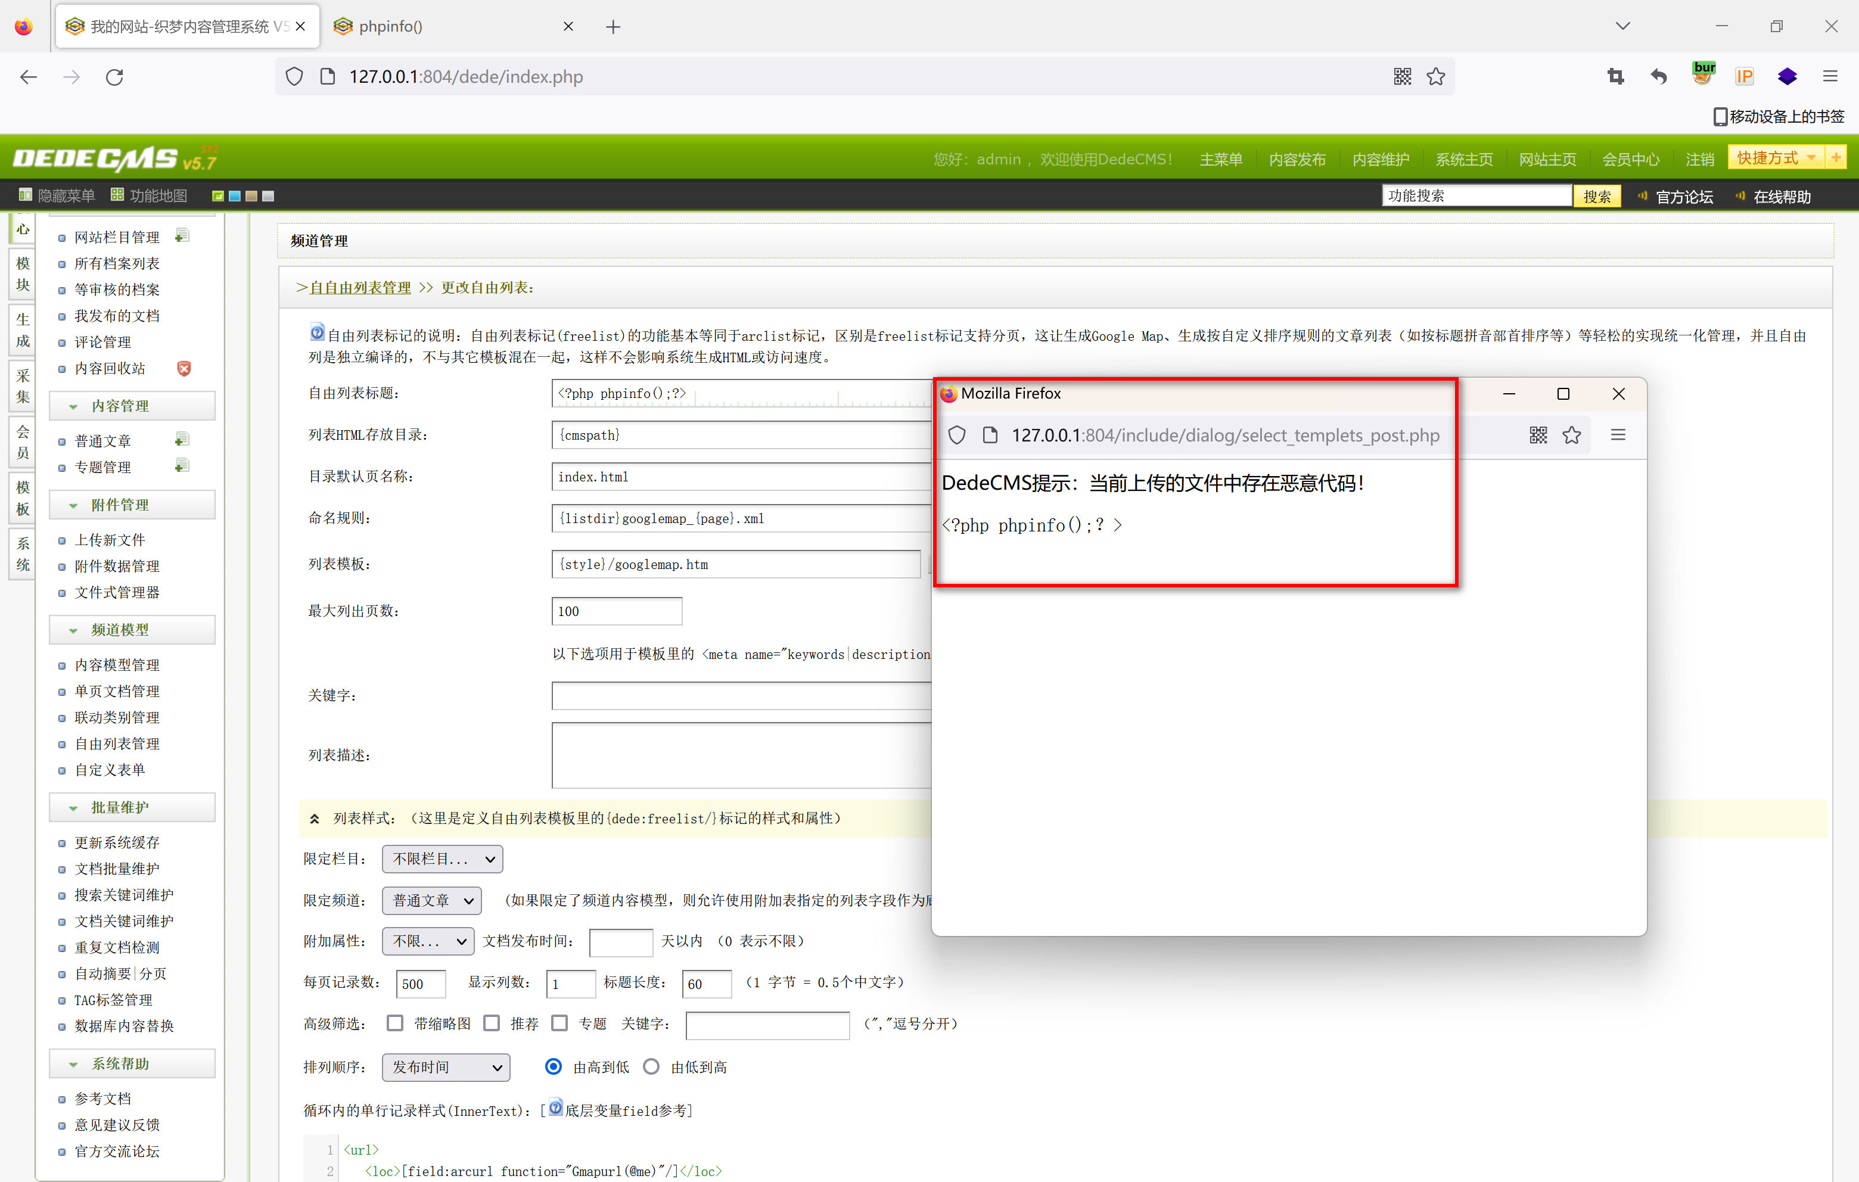
Task: Click the help icon before 底层变量field参考
Action: (555, 1107)
